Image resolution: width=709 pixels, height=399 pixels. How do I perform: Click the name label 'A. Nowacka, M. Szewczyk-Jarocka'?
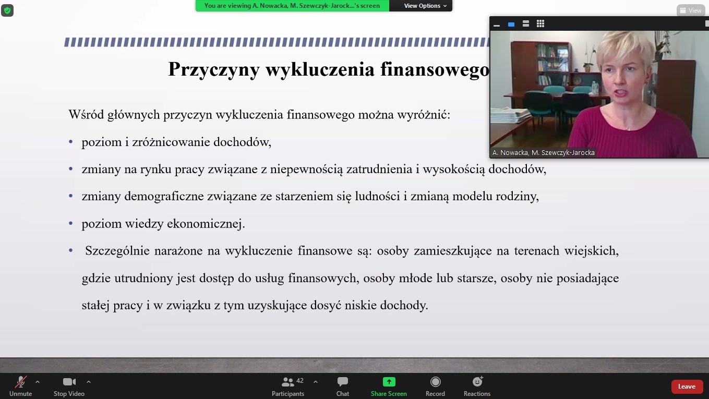[x=544, y=153]
